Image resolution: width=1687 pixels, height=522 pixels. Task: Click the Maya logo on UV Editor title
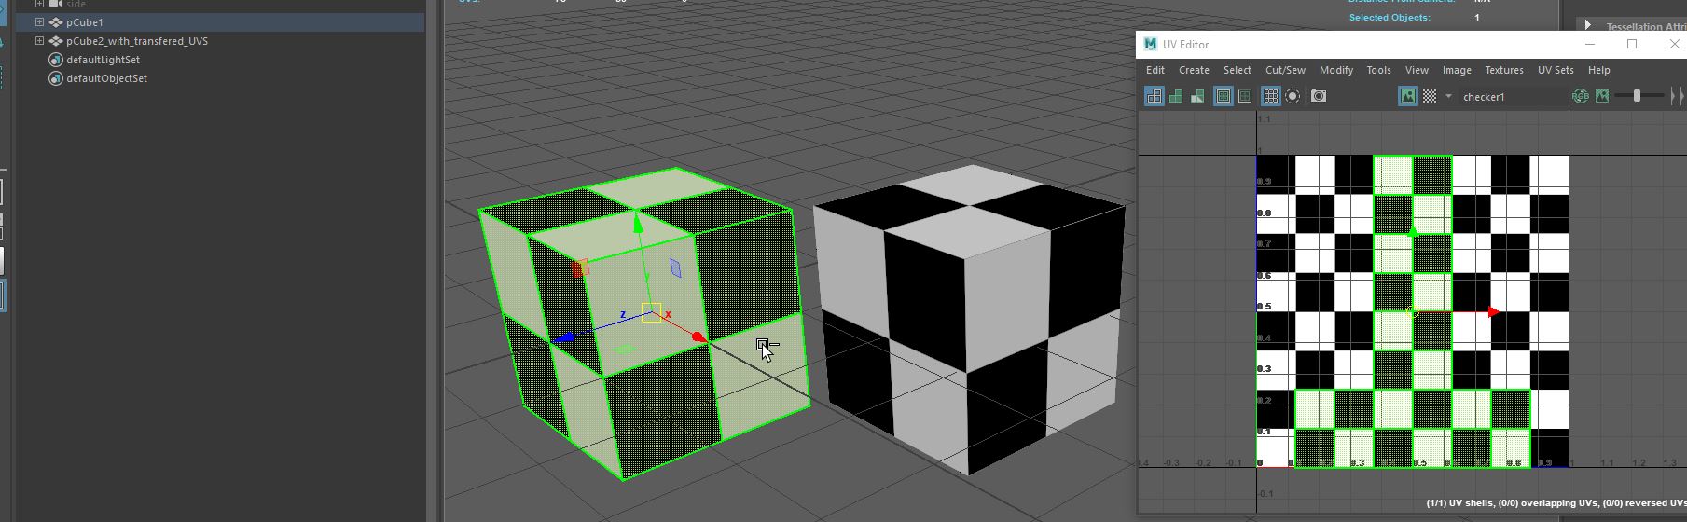tap(1150, 44)
